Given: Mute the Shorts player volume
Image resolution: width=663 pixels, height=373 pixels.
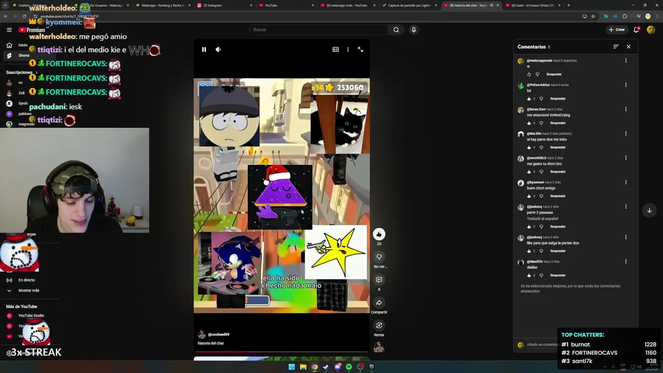Looking at the screenshot, I should click(x=218, y=50).
